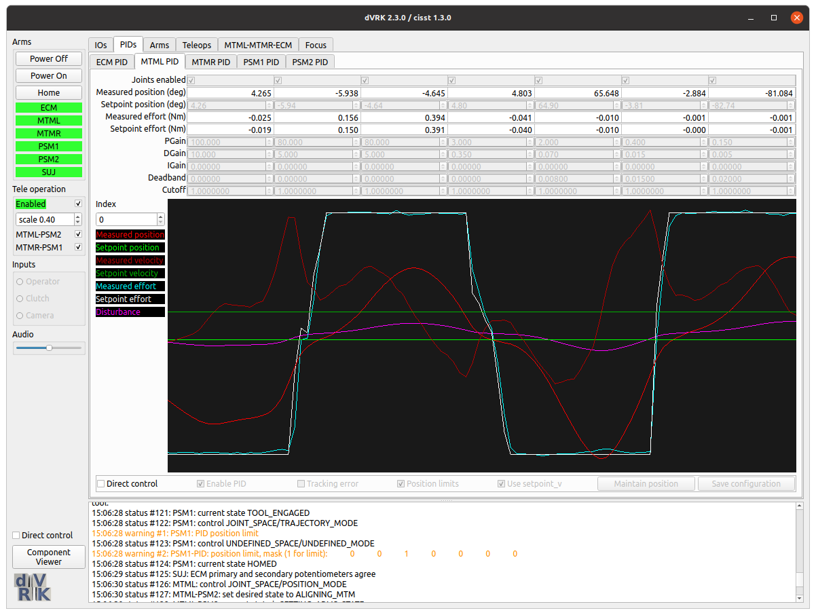Switch to the Teleops tab

point(197,45)
